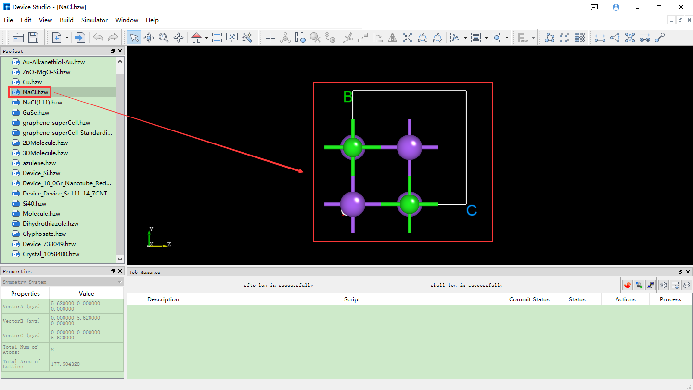Image resolution: width=693 pixels, height=390 pixels.
Task: Float the Project panel with undock button
Action: coord(113,51)
